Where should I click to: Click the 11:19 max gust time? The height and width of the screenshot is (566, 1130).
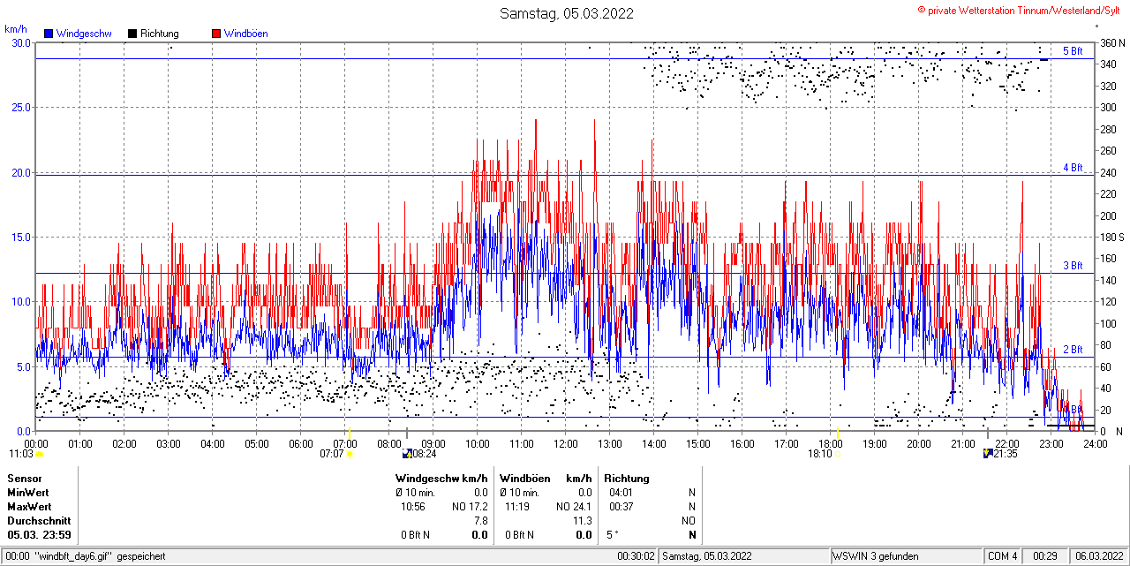coord(517,507)
